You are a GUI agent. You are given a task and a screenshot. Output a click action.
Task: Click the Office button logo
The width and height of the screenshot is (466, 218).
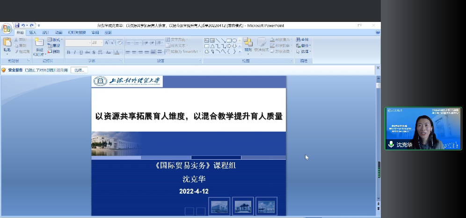[x=7, y=28]
